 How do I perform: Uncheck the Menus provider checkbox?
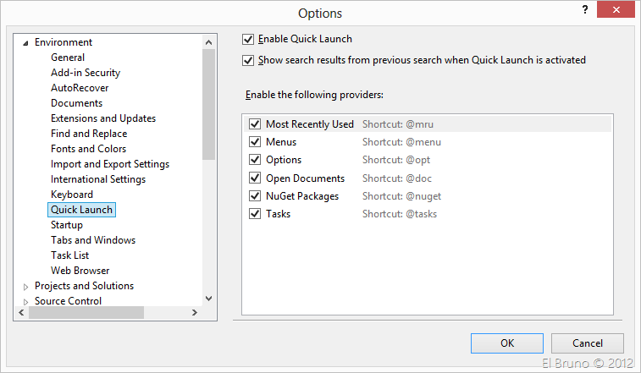click(255, 142)
